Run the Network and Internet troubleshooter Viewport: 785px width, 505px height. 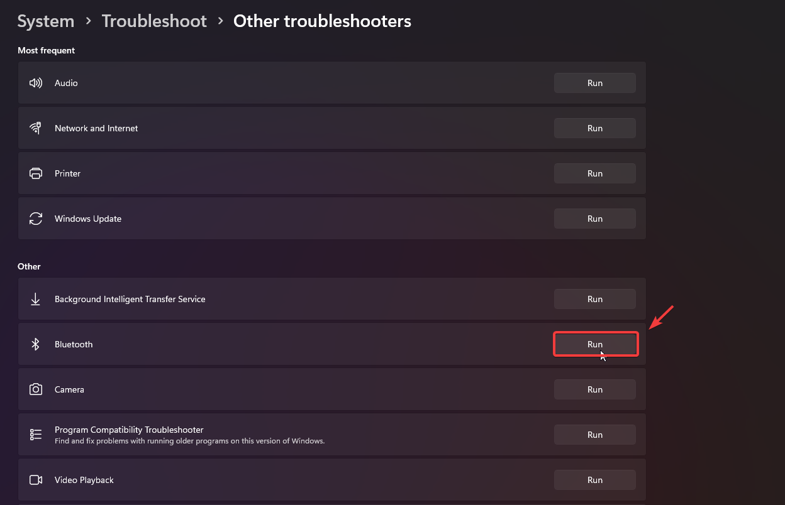[594, 128]
